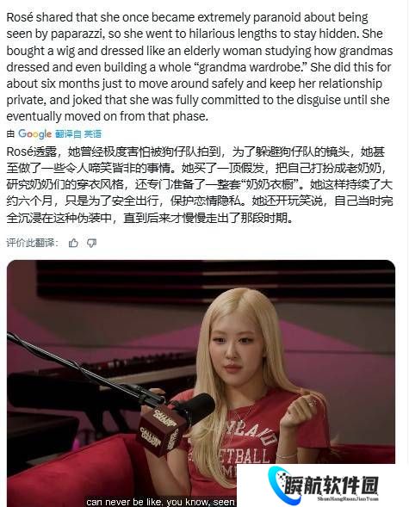409x507 pixels.
Task: Click the English post text starting "Rosé shared"
Action: (x=200, y=66)
